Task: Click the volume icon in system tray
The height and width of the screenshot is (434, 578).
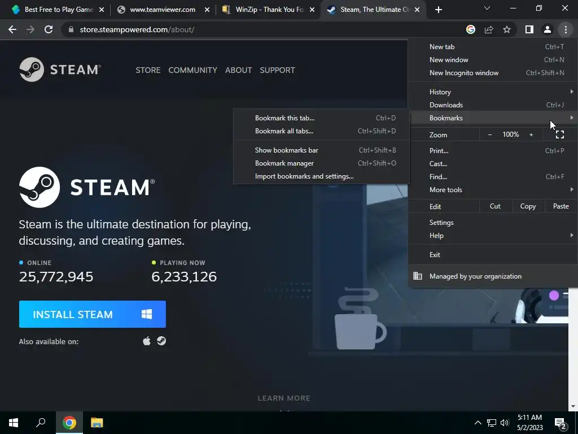Action: (x=505, y=423)
